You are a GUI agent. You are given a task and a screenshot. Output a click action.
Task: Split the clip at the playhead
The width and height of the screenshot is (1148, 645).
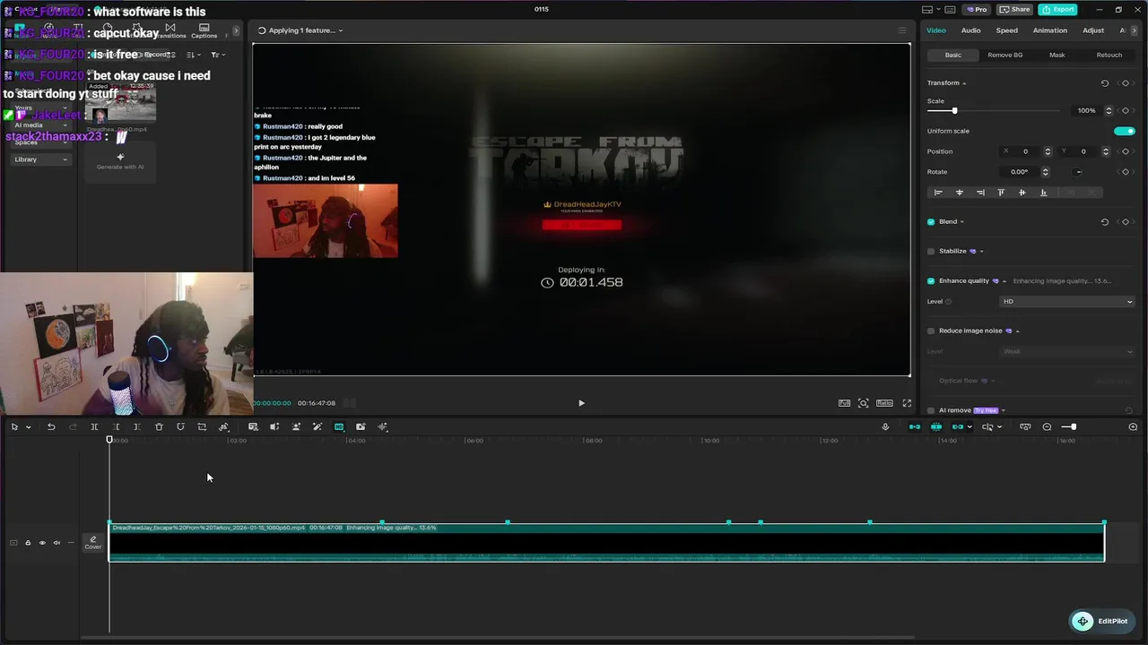pyautogui.click(x=94, y=426)
